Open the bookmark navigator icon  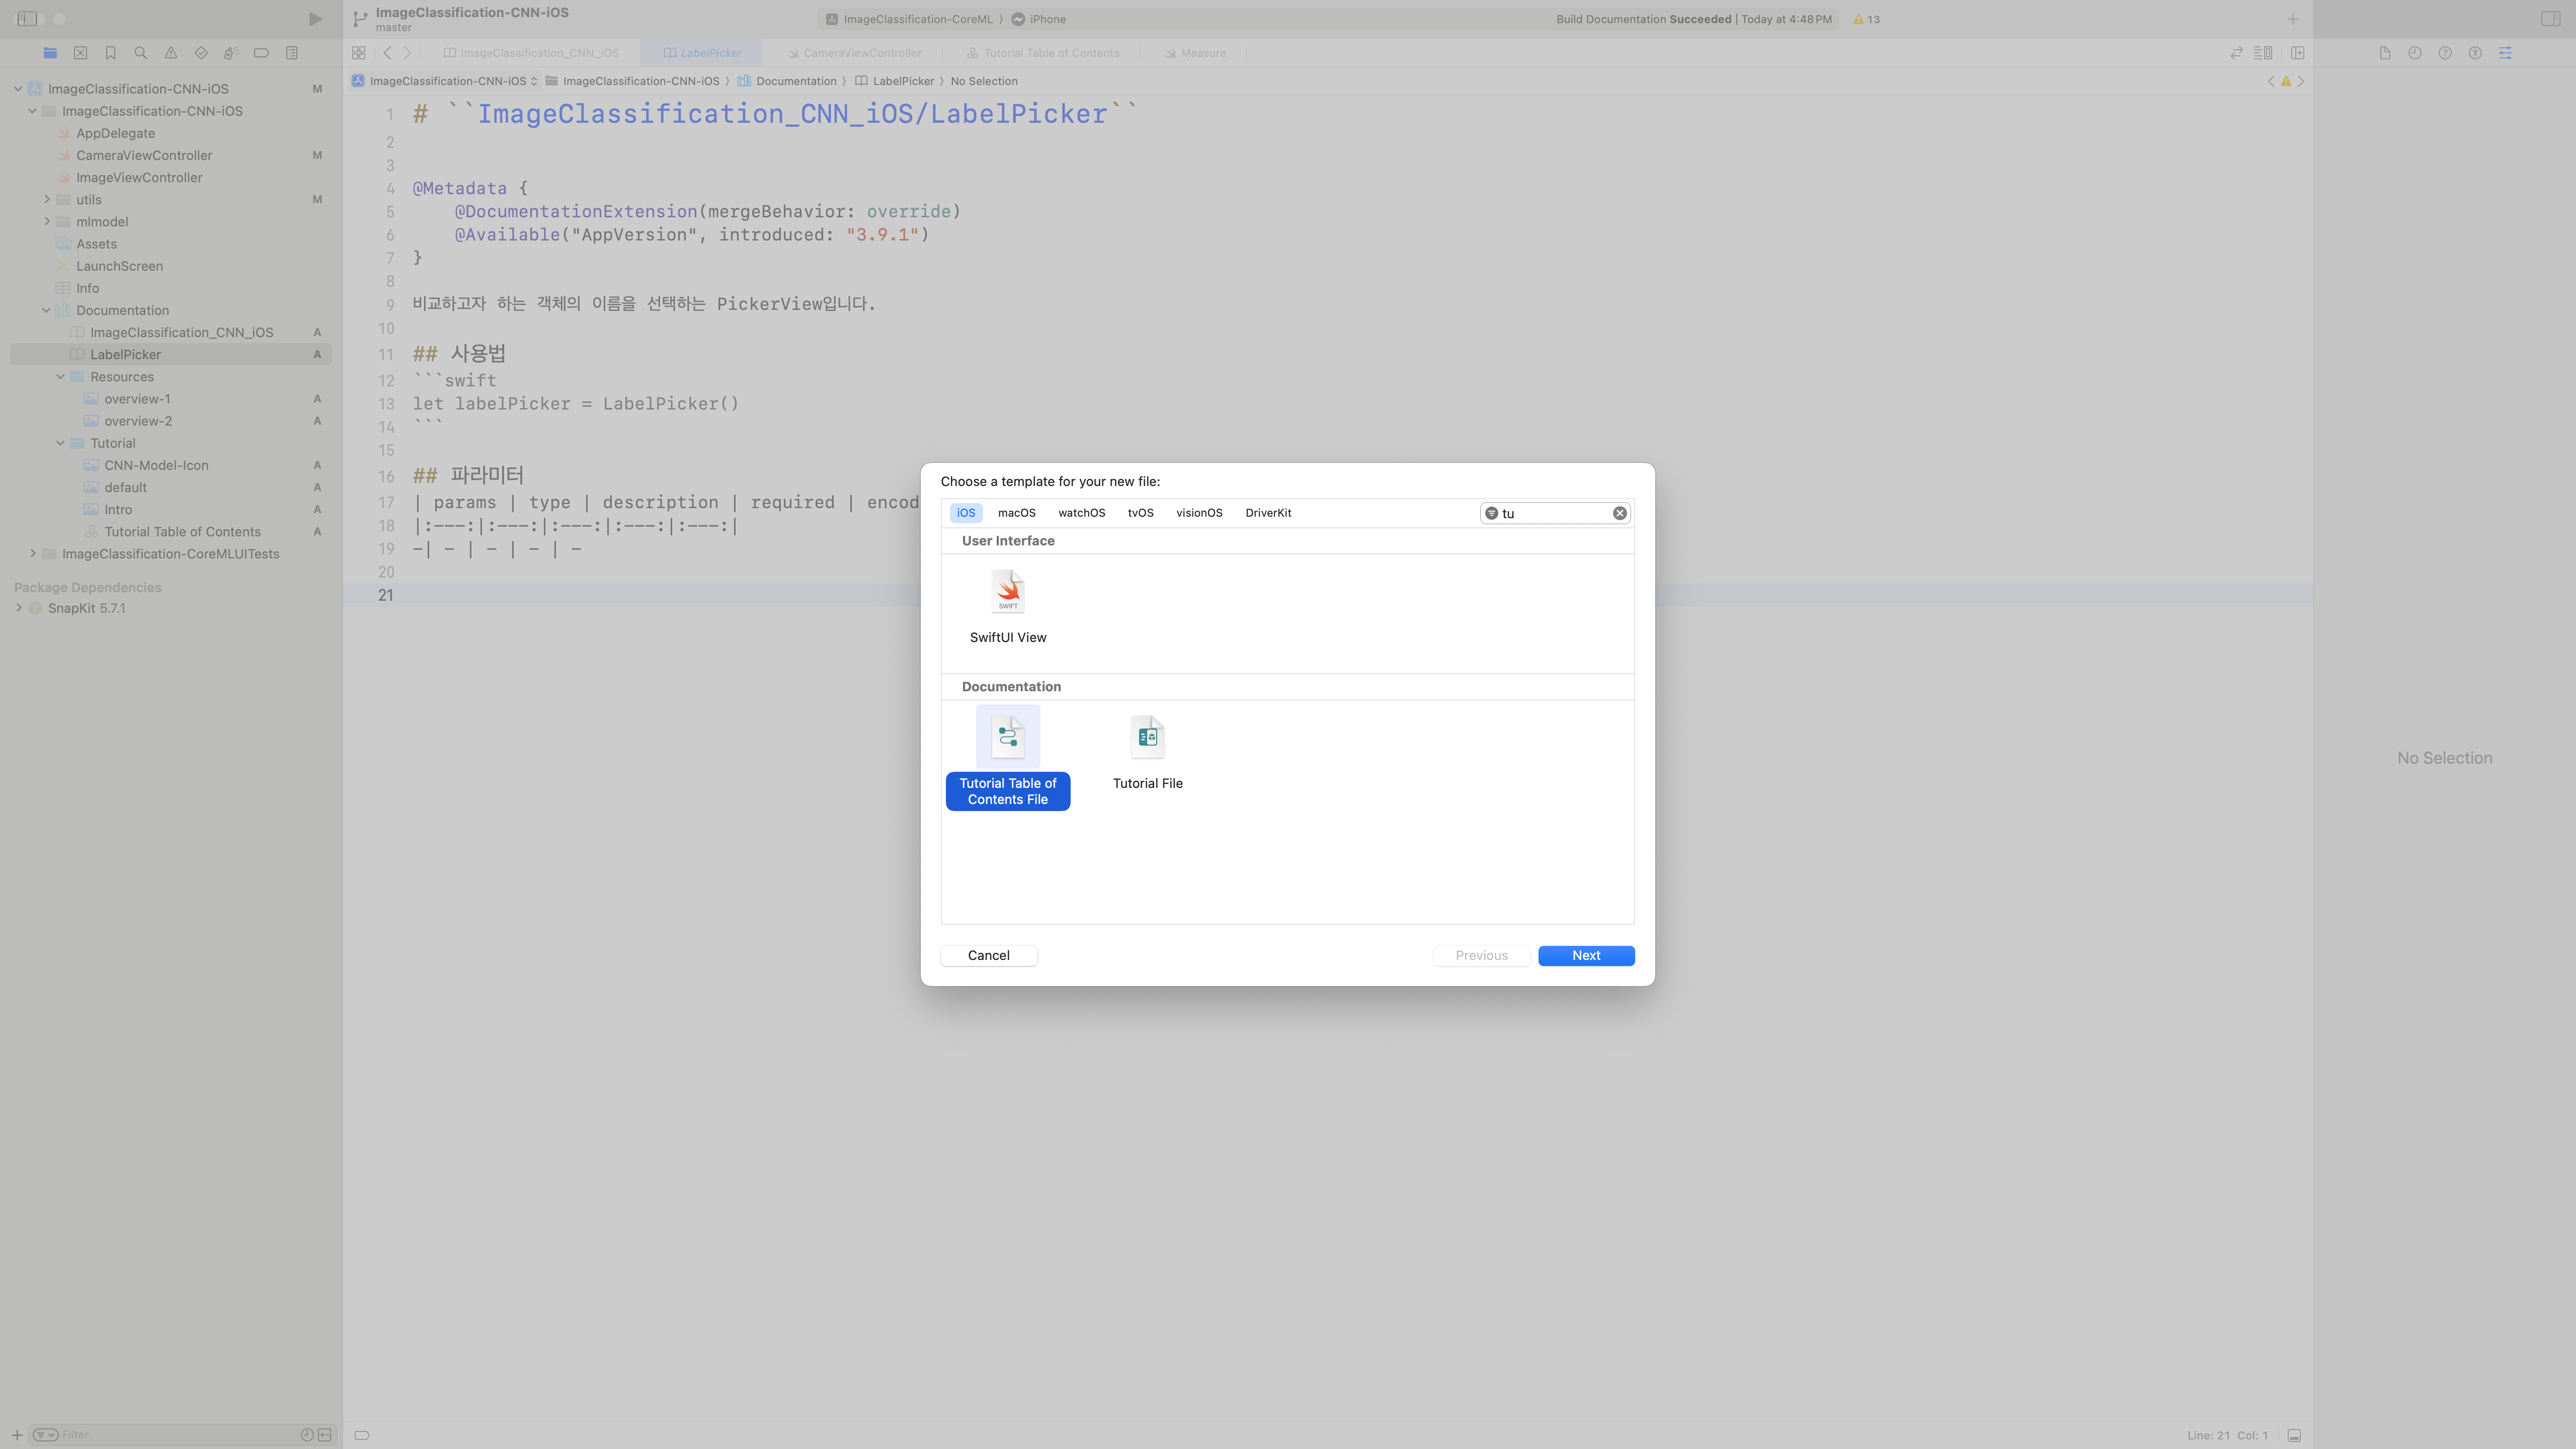[110, 53]
